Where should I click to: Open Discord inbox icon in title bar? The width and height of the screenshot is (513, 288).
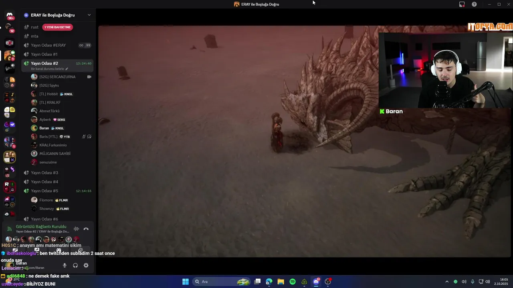click(462, 4)
